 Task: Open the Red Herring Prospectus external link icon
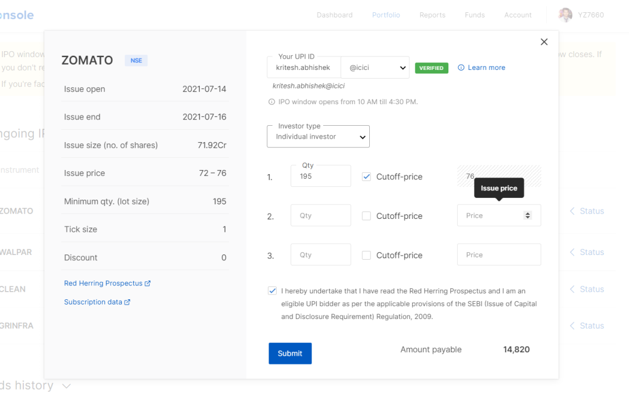147,283
